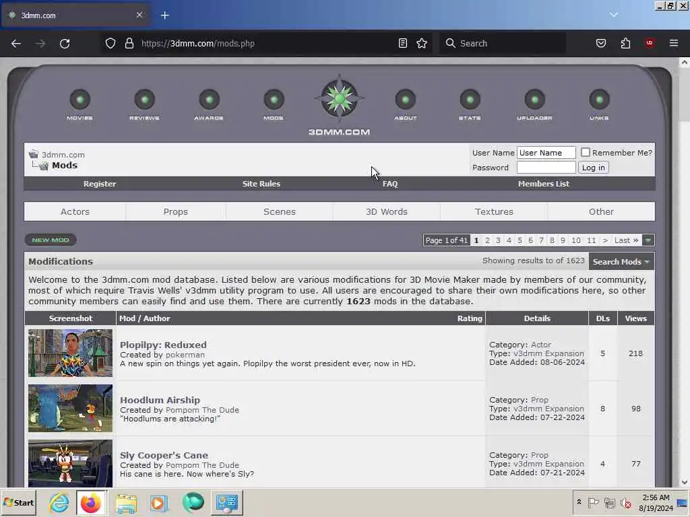This screenshot has height=517, width=690.
Task: Open the Windows Start button
Action: (x=18, y=502)
